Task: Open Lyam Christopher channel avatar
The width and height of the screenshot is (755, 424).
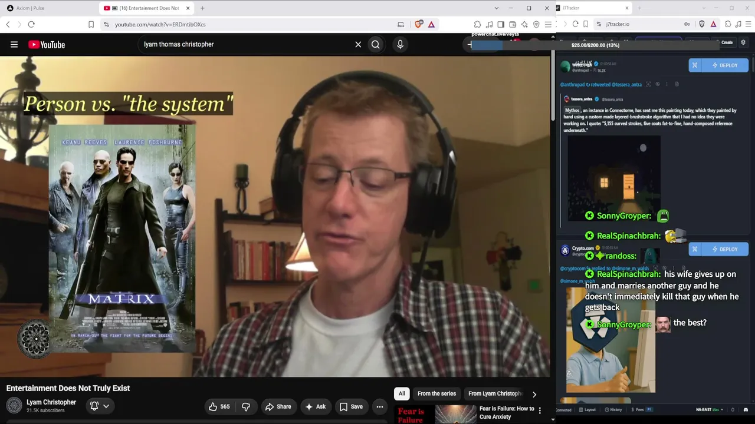Action: pos(14,406)
